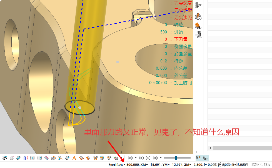Open dropdown next to coordinate axes box icon
Viewport: 272px width, 168px height.
pos(122,158)
